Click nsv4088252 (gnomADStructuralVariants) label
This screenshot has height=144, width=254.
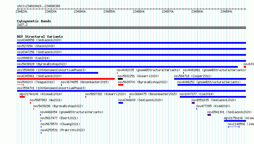point(209,82)
